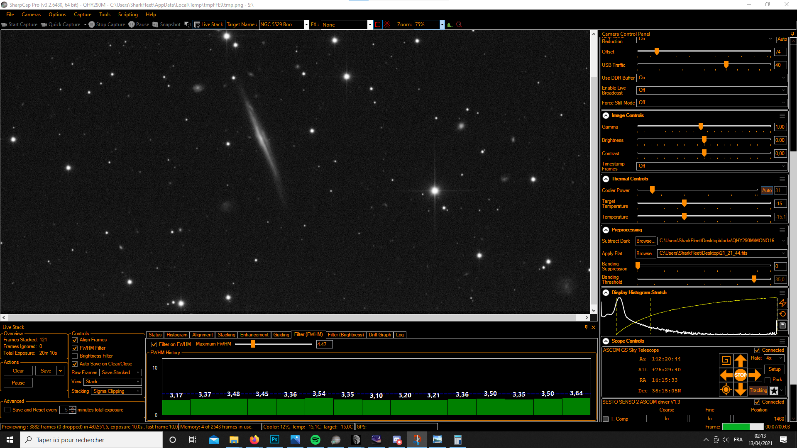Image resolution: width=797 pixels, height=448 pixels.
Task: Enable the Park checkbox
Action: coord(768,380)
